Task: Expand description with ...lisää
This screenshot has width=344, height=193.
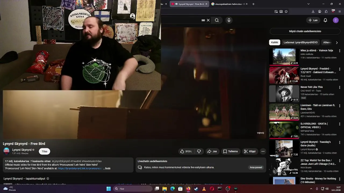Action: coord(107,168)
